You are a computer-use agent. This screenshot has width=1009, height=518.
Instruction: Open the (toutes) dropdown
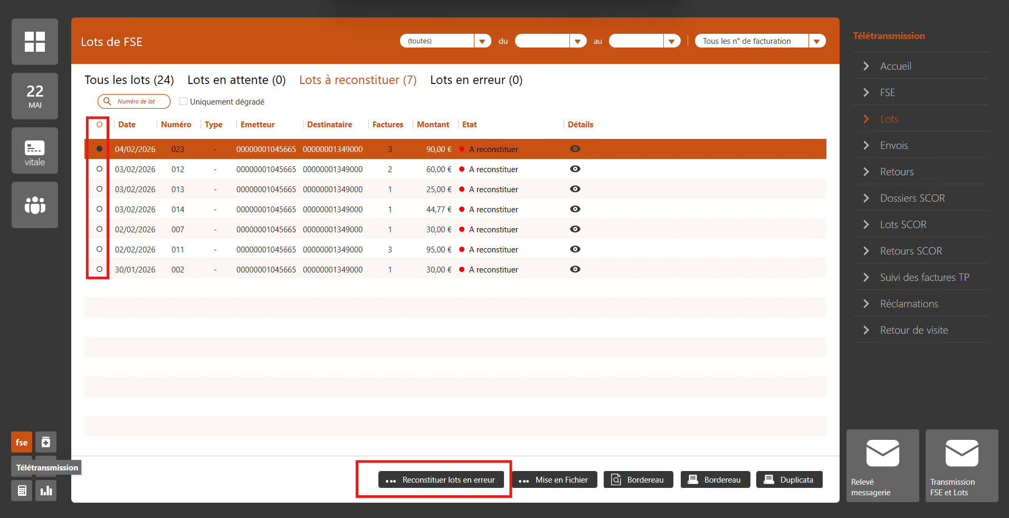tap(445, 41)
